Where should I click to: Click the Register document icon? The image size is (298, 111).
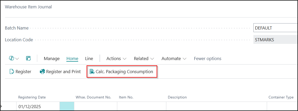(x=12, y=72)
